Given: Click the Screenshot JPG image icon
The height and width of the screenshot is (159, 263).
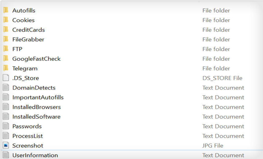Looking at the screenshot, I should pyautogui.click(x=6, y=146).
